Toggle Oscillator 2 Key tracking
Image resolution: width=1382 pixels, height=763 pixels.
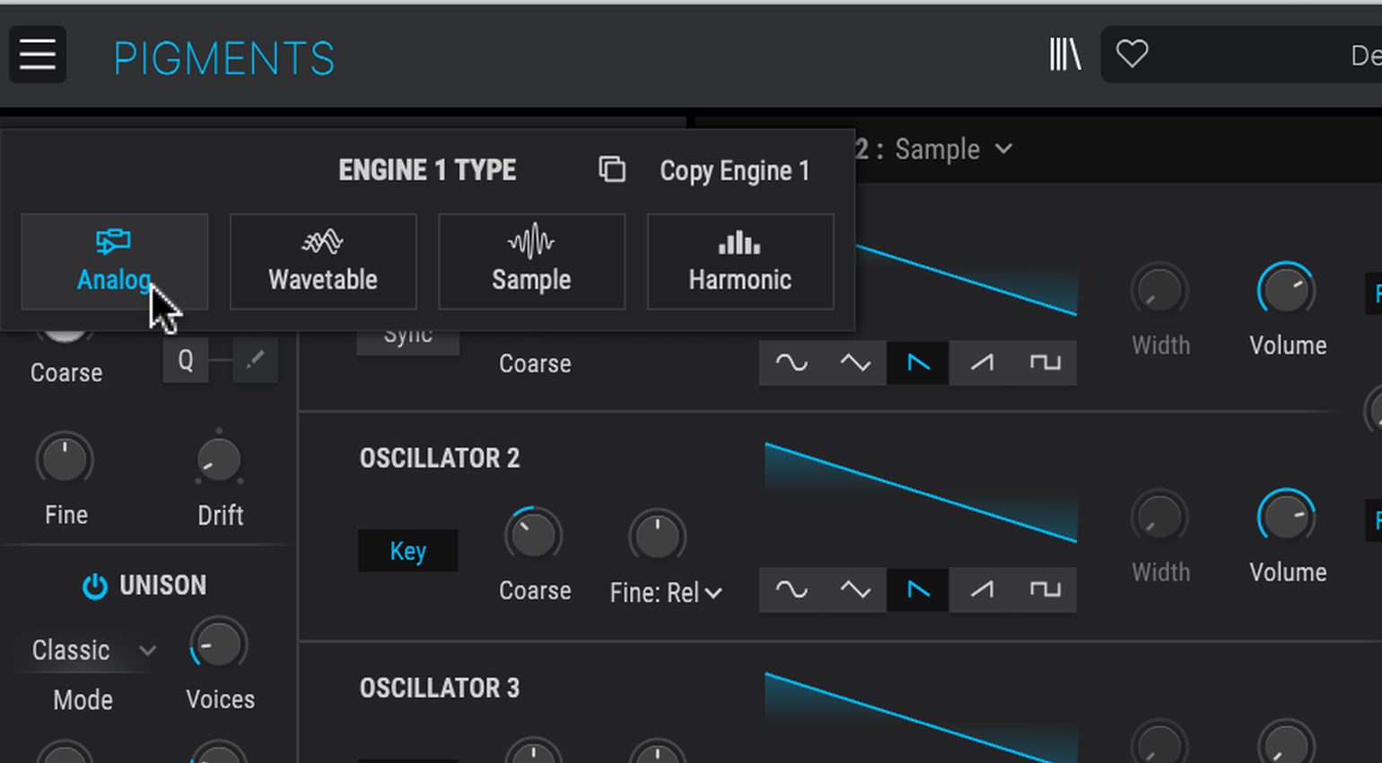pyautogui.click(x=407, y=551)
